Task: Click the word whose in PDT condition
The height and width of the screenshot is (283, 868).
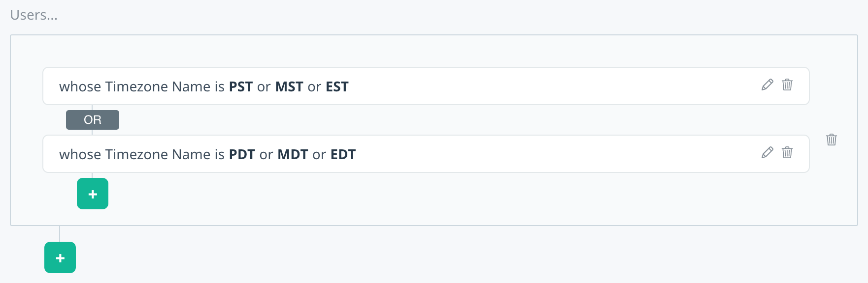Action: [80, 155]
